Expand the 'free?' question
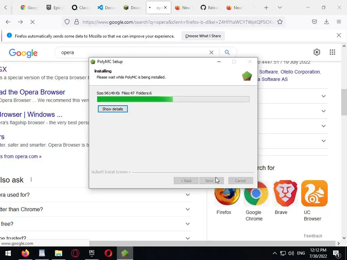This screenshot has width=347, height=260. click(x=95, y=224)
